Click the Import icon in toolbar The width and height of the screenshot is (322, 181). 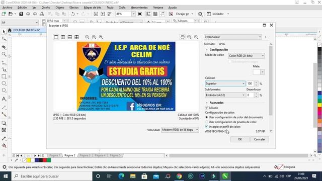[96, 14]
